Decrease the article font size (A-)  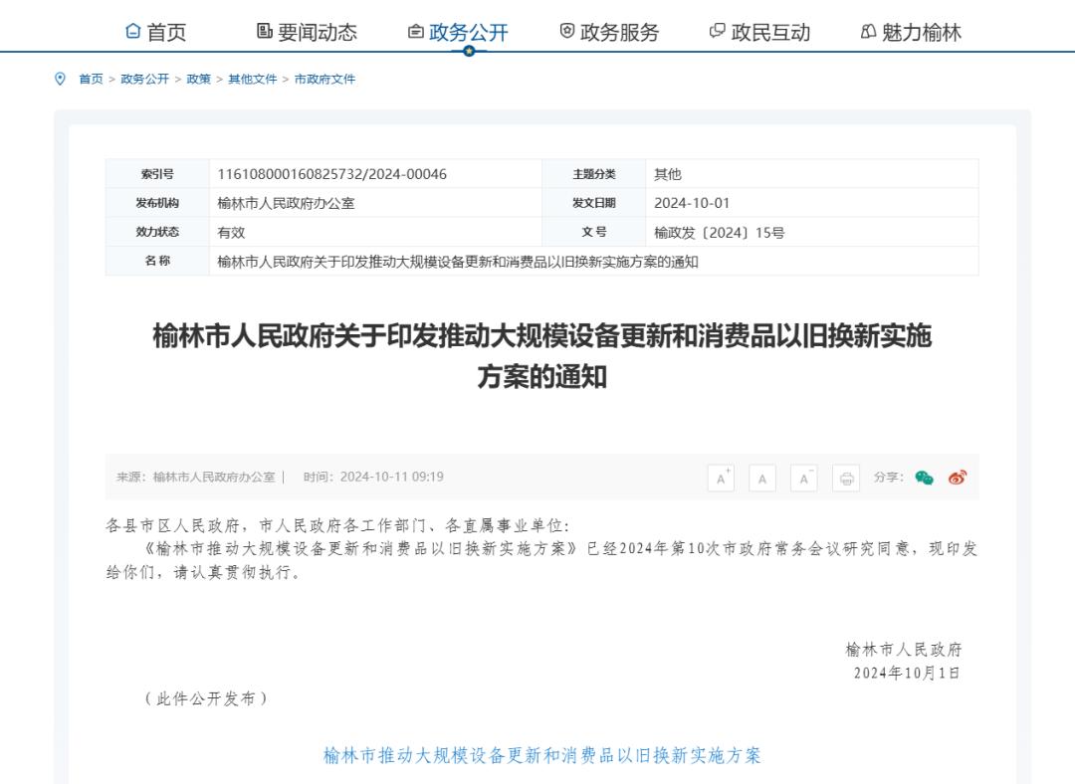804,478
